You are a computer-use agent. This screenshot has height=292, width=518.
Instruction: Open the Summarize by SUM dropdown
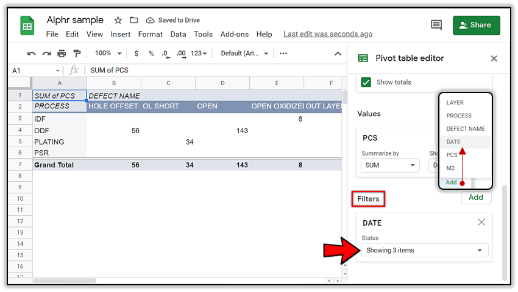coord(389,165)
